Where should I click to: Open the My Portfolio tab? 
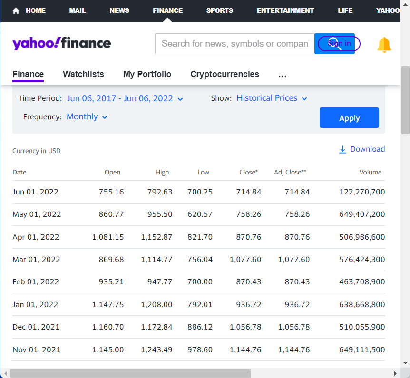(x=147, y=74)
